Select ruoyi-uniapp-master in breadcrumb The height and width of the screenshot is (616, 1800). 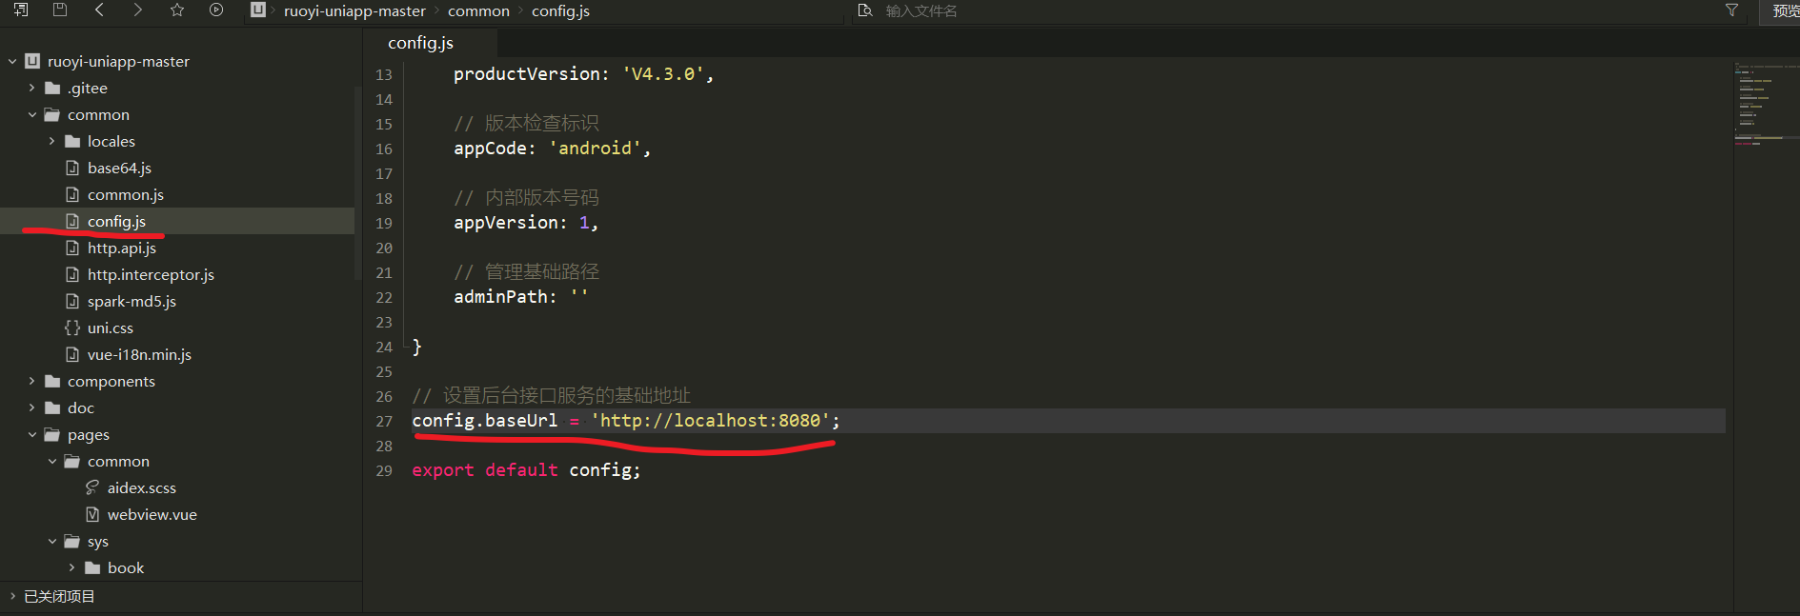[354, 10]
